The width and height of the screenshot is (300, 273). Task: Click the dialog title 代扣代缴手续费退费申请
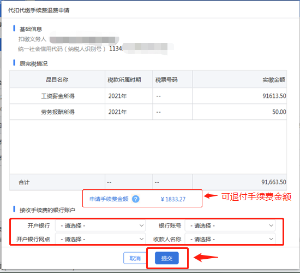click(x=39, y=10)
